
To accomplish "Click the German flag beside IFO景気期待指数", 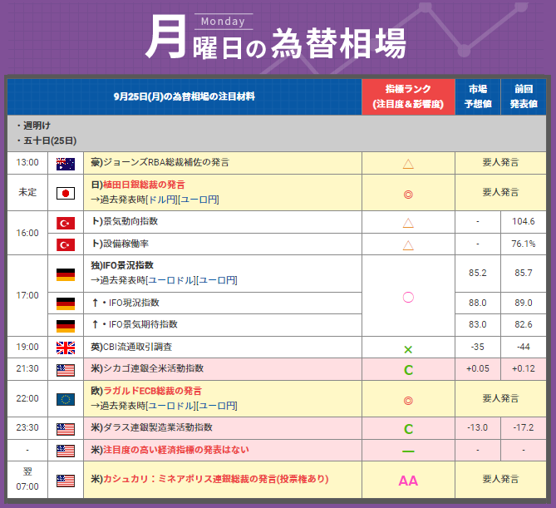I will tap(66, 326).
